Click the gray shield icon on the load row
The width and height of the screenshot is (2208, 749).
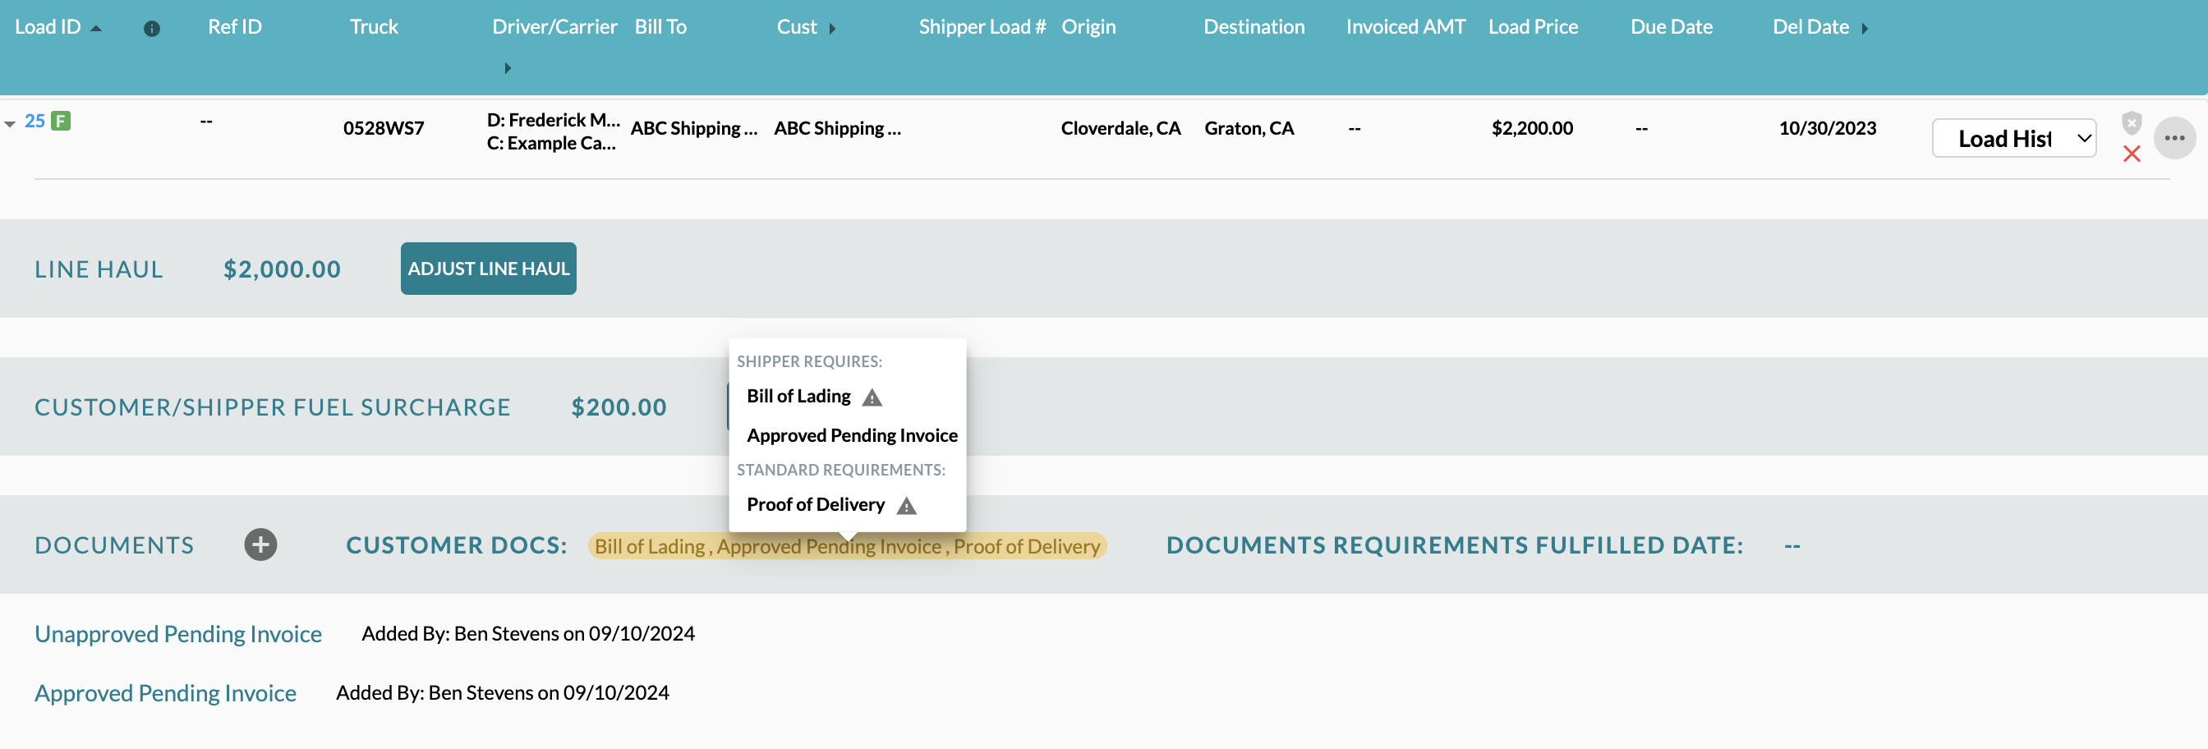click(2131, 122)
